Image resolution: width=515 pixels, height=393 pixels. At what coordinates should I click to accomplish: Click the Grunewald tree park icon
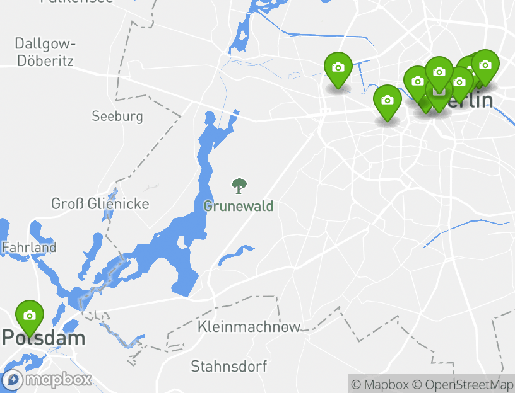(239, 186)
